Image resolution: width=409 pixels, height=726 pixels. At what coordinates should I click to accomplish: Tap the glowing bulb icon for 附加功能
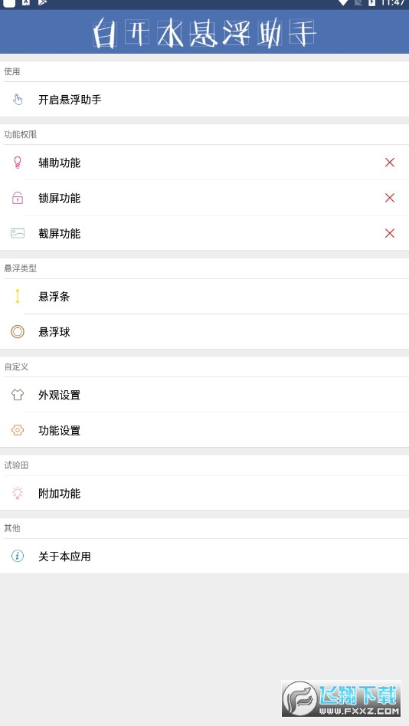tap(18, 493)
